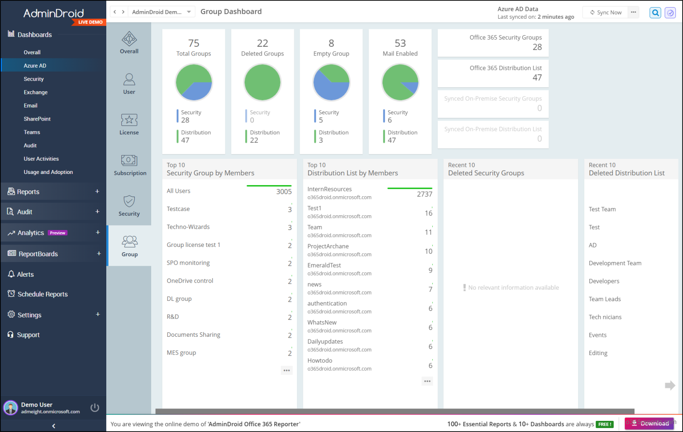The width and height of the screenshot is (683, 432).
Task: Select the Subscription dashboard icon
Action: point(129,165)
